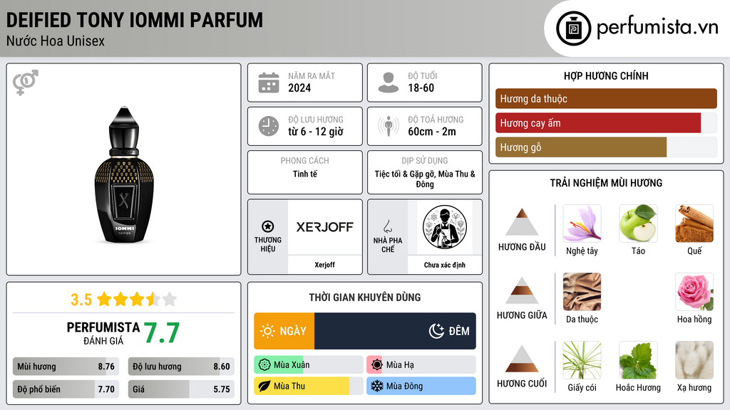Viewport: 730px width, 410px height.
Task: Click the Hương đầu pyramid icon
Action: point(522,222)
